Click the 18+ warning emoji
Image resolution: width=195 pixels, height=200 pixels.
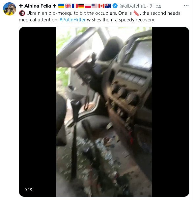[22, 13]
